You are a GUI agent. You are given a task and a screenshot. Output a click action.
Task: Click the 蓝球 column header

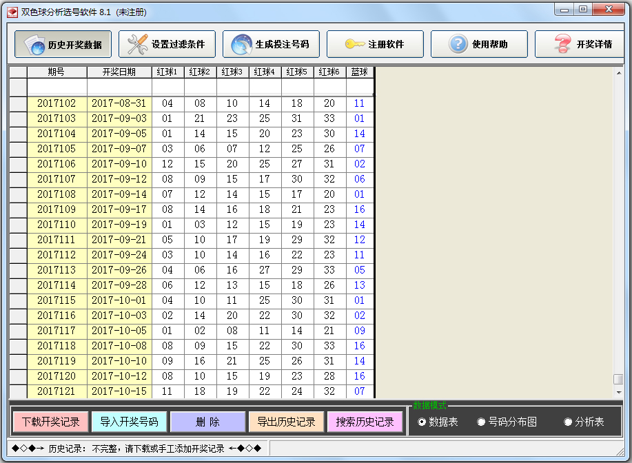coord(359,72)
